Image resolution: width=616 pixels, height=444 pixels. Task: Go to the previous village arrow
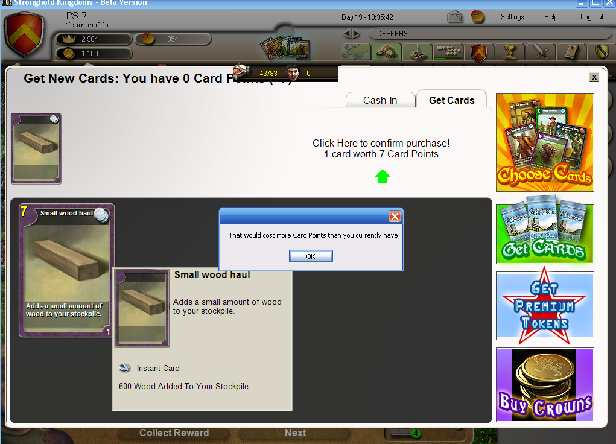click(348, 34)
